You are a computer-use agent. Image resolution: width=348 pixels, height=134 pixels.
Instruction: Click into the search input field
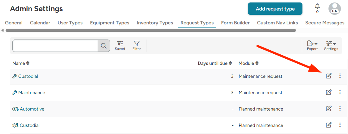tap(55, 46)
